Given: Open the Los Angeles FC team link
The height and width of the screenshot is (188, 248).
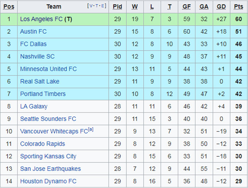Looking at the screenshot, I should click(41, 19).
